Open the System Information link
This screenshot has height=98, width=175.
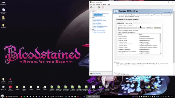pos(96,74)
